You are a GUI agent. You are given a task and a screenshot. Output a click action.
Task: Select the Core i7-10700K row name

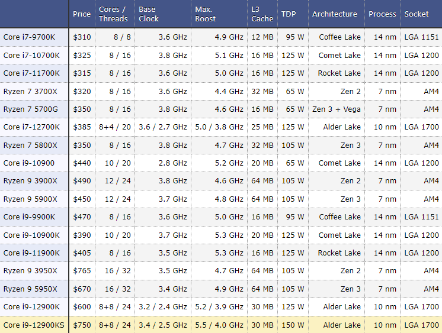point(31,55)
